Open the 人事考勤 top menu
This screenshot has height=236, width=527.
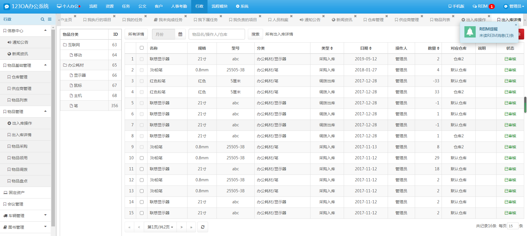(179, 6)
